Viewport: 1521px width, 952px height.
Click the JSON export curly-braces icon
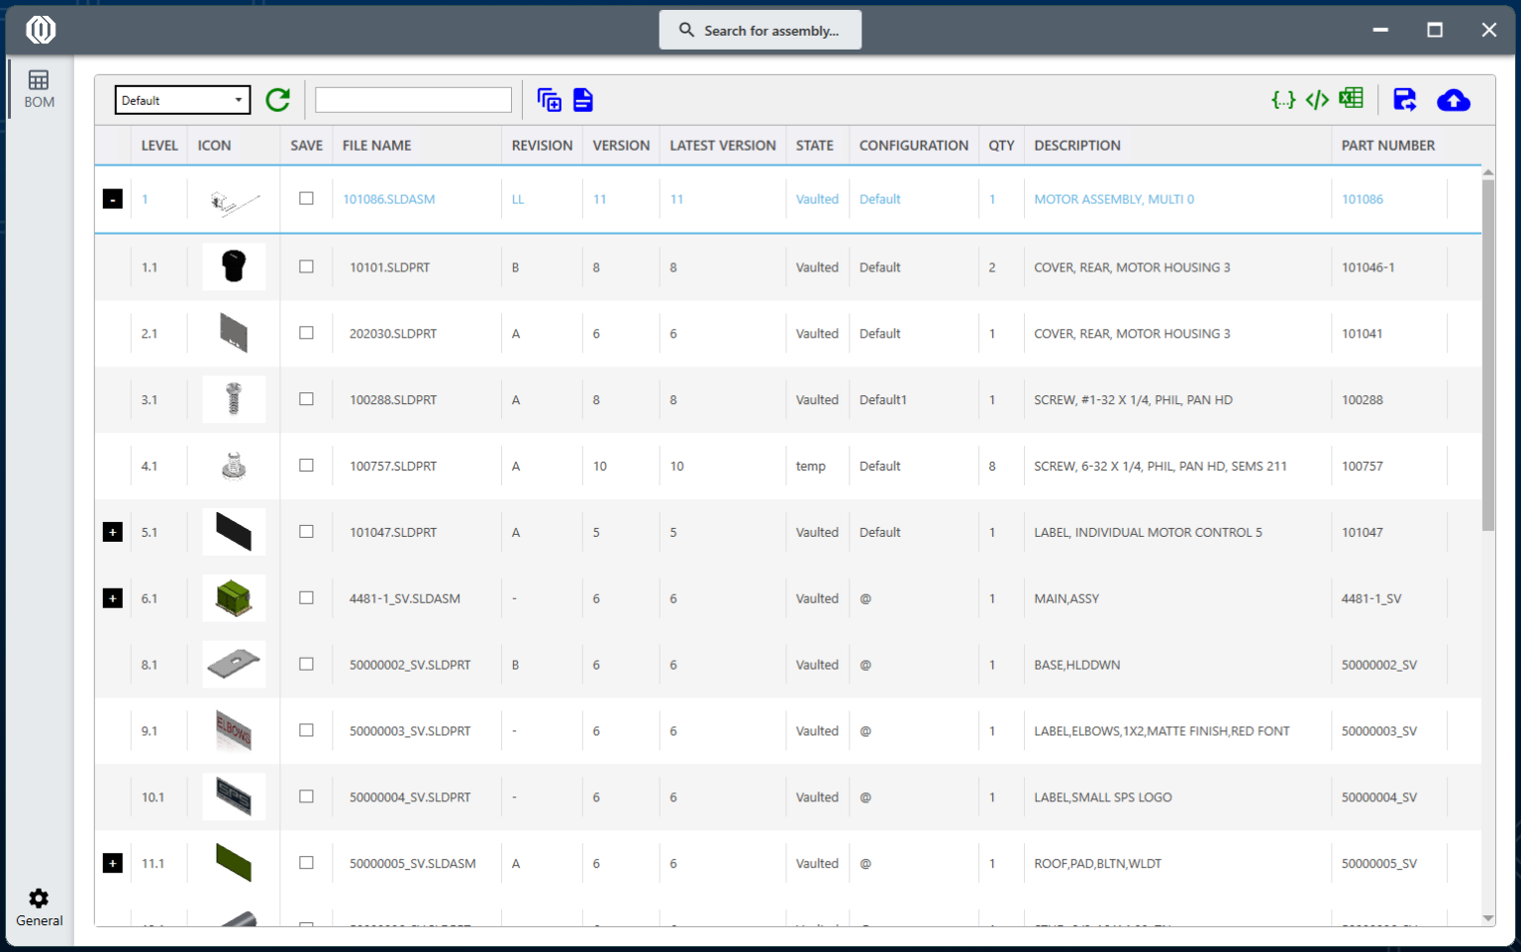click(x=1282, y=99)
